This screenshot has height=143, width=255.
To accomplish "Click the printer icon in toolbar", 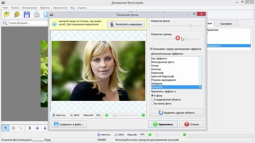I will point(37,14).
